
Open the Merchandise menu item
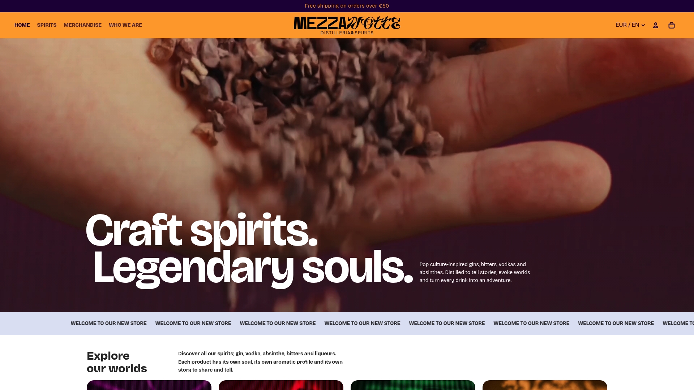[x=82, y=25]
